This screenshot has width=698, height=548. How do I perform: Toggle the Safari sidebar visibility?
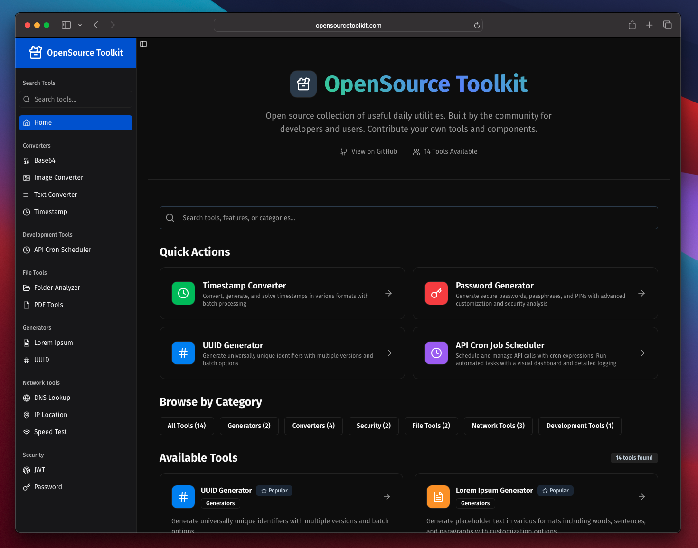coord(66,25)
